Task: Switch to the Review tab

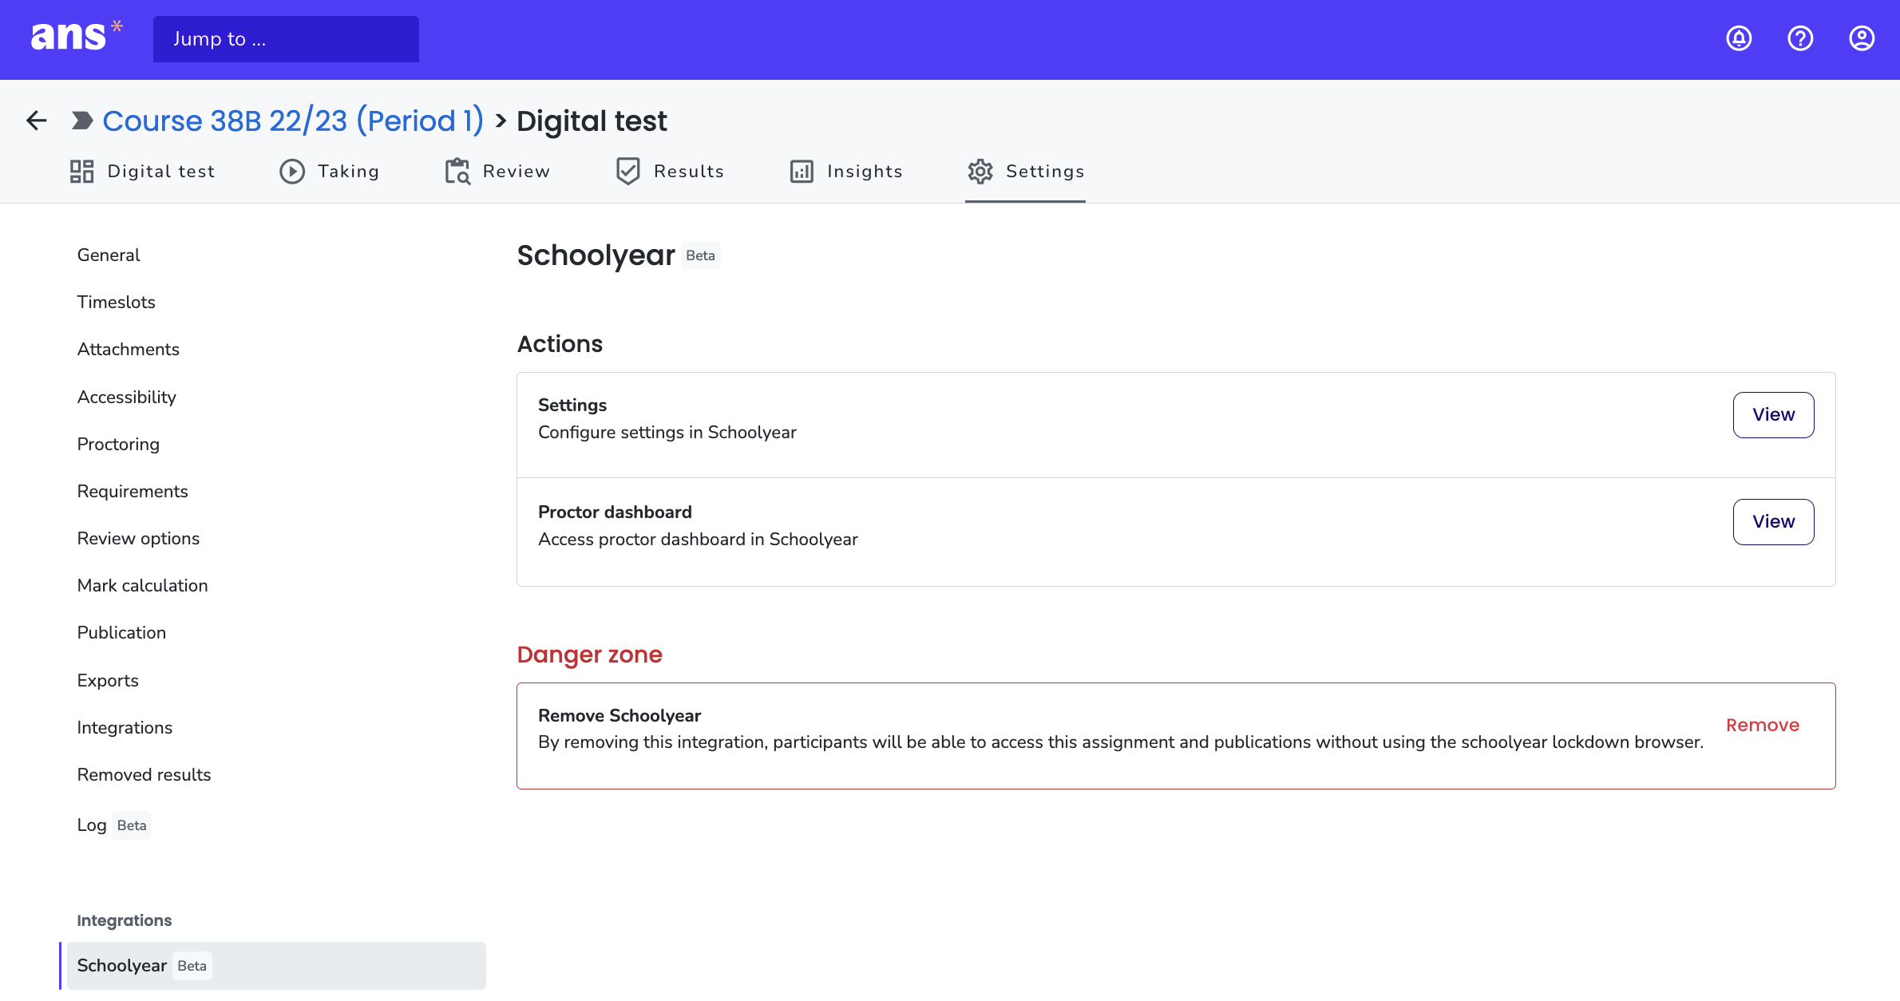Action: [x=497, y=171]
